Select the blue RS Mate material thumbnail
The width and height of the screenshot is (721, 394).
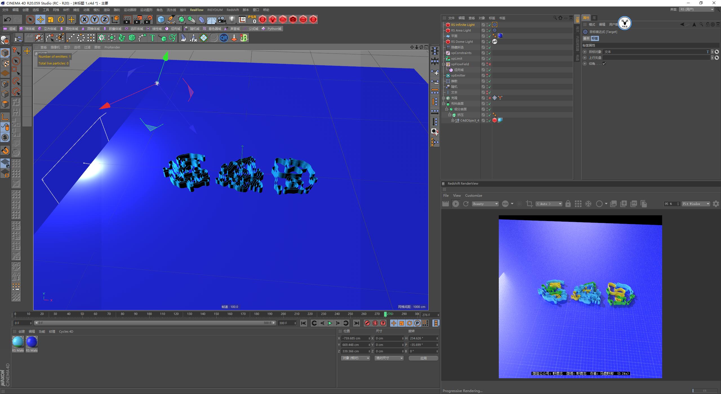[x=32, y=341]
